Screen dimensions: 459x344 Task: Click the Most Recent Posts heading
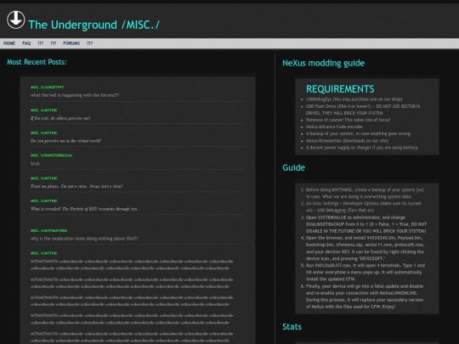37,62
